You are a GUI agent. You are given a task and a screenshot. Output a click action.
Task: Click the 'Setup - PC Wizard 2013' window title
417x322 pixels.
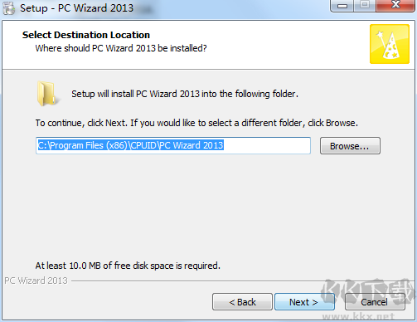(x=76, y=8)
